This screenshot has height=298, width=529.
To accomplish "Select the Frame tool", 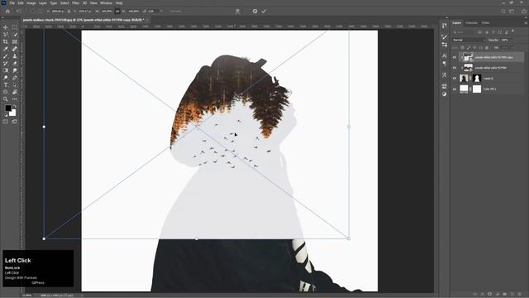I will click(15, 42).
